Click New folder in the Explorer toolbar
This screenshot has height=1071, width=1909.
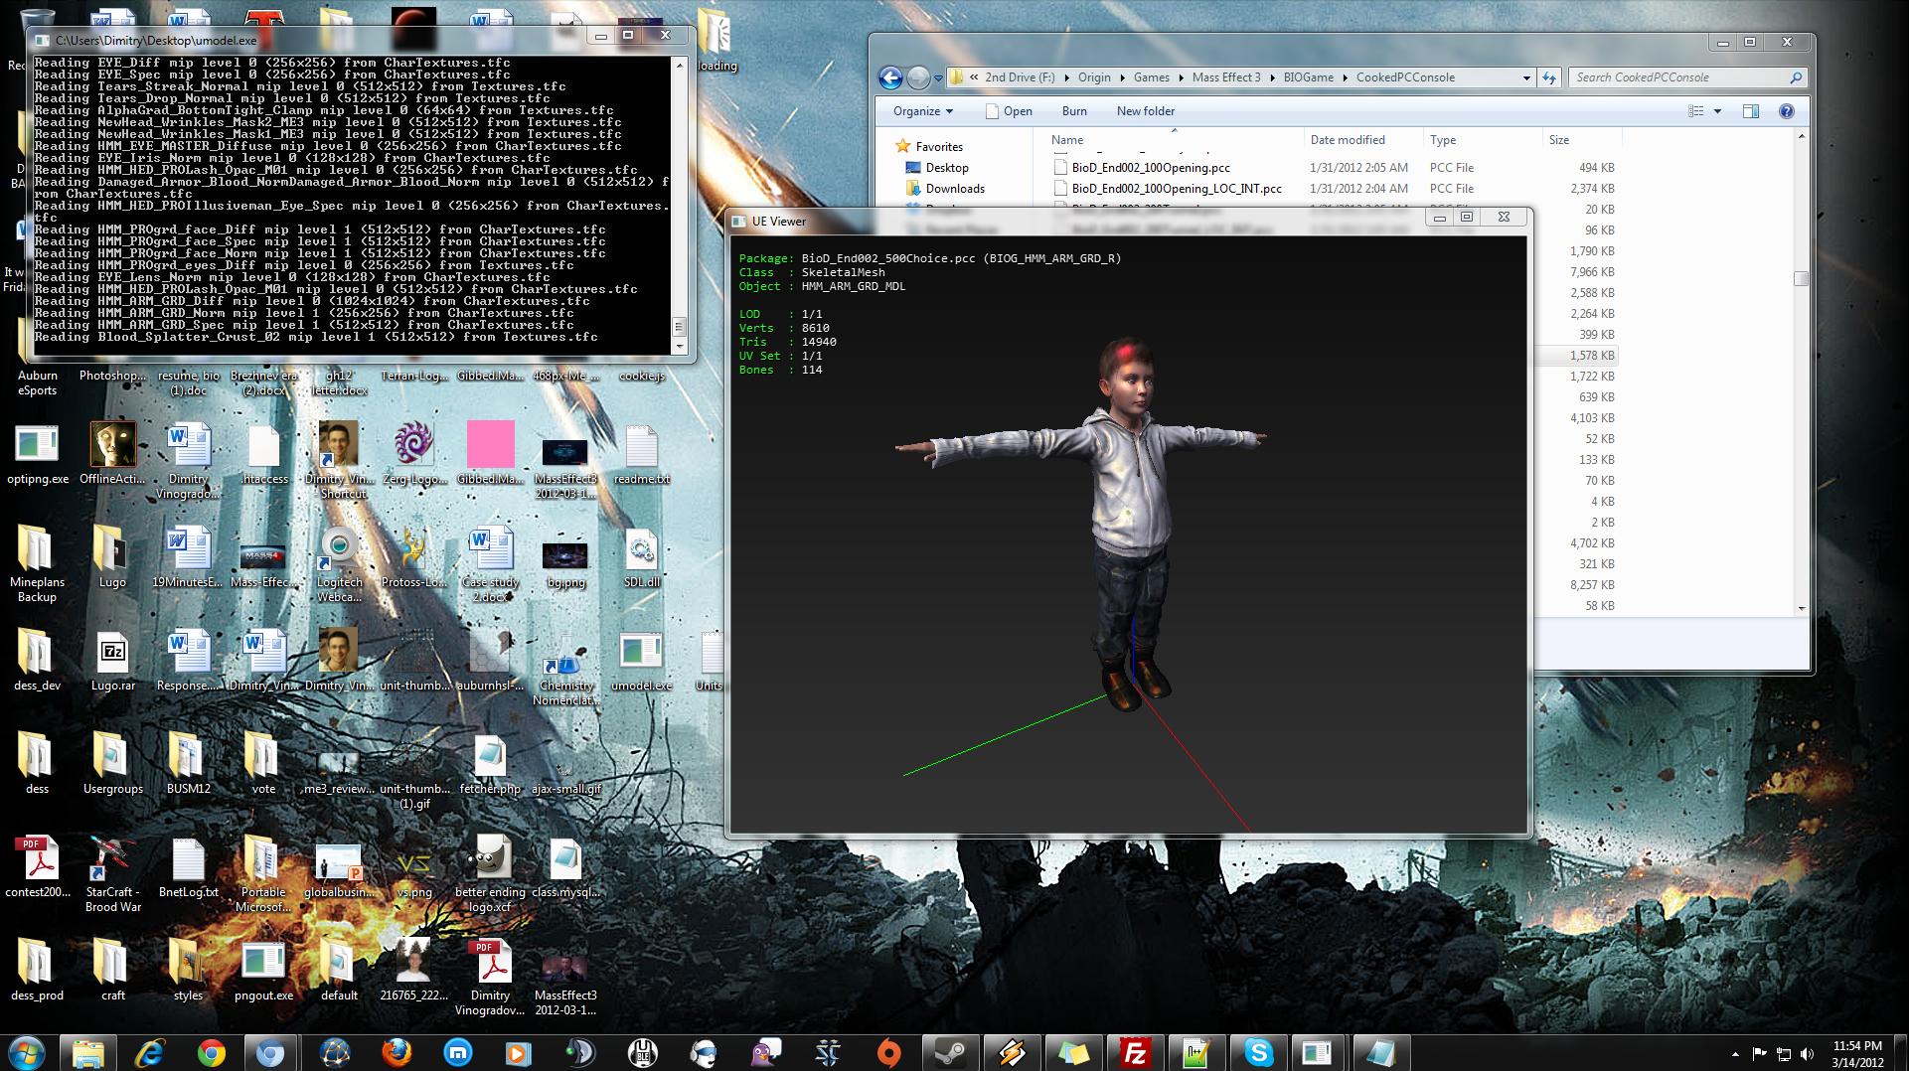(1145, 111)
